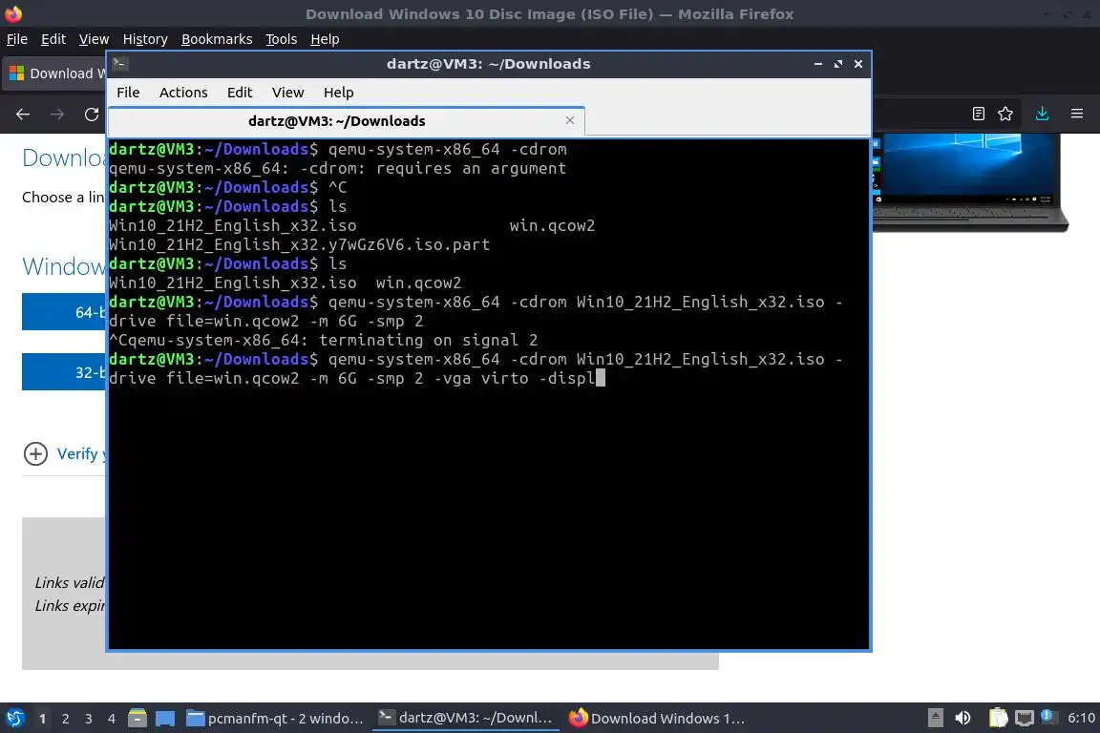The image size is (1100, 733).
Task: Open the terminal File menu
Action: click(x=128, y=93)
